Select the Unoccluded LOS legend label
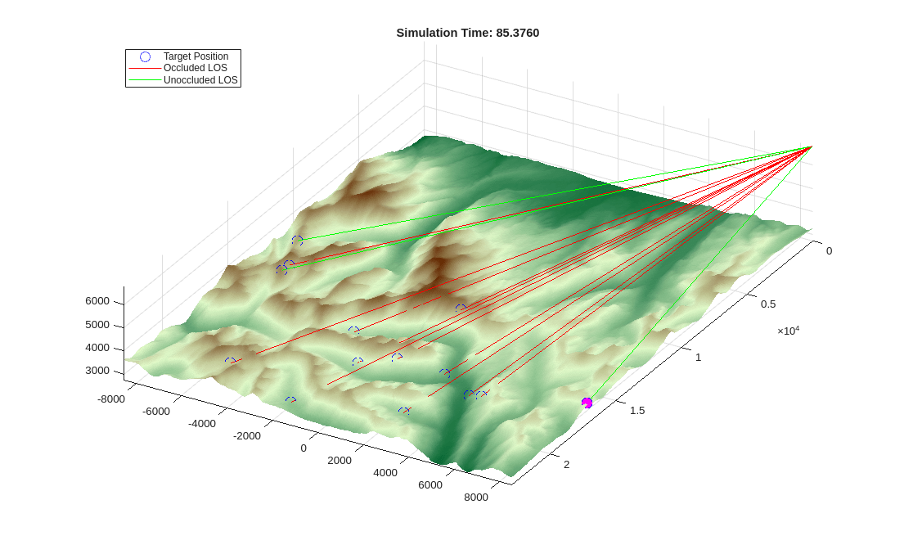 [x=199, y=79]
